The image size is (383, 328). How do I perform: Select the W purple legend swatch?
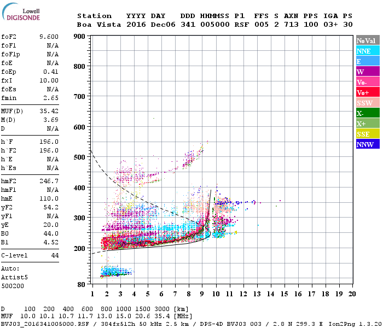(x=368, y=72)
